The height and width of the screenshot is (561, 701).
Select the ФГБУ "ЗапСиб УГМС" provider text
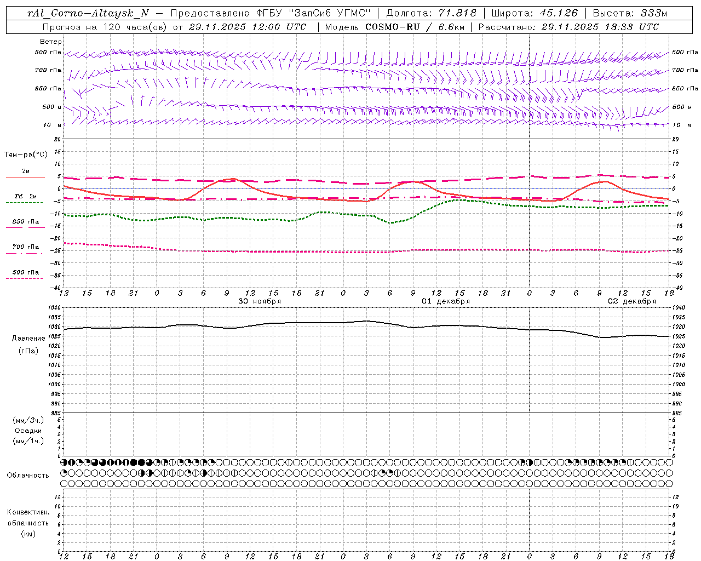click(314, 13)
